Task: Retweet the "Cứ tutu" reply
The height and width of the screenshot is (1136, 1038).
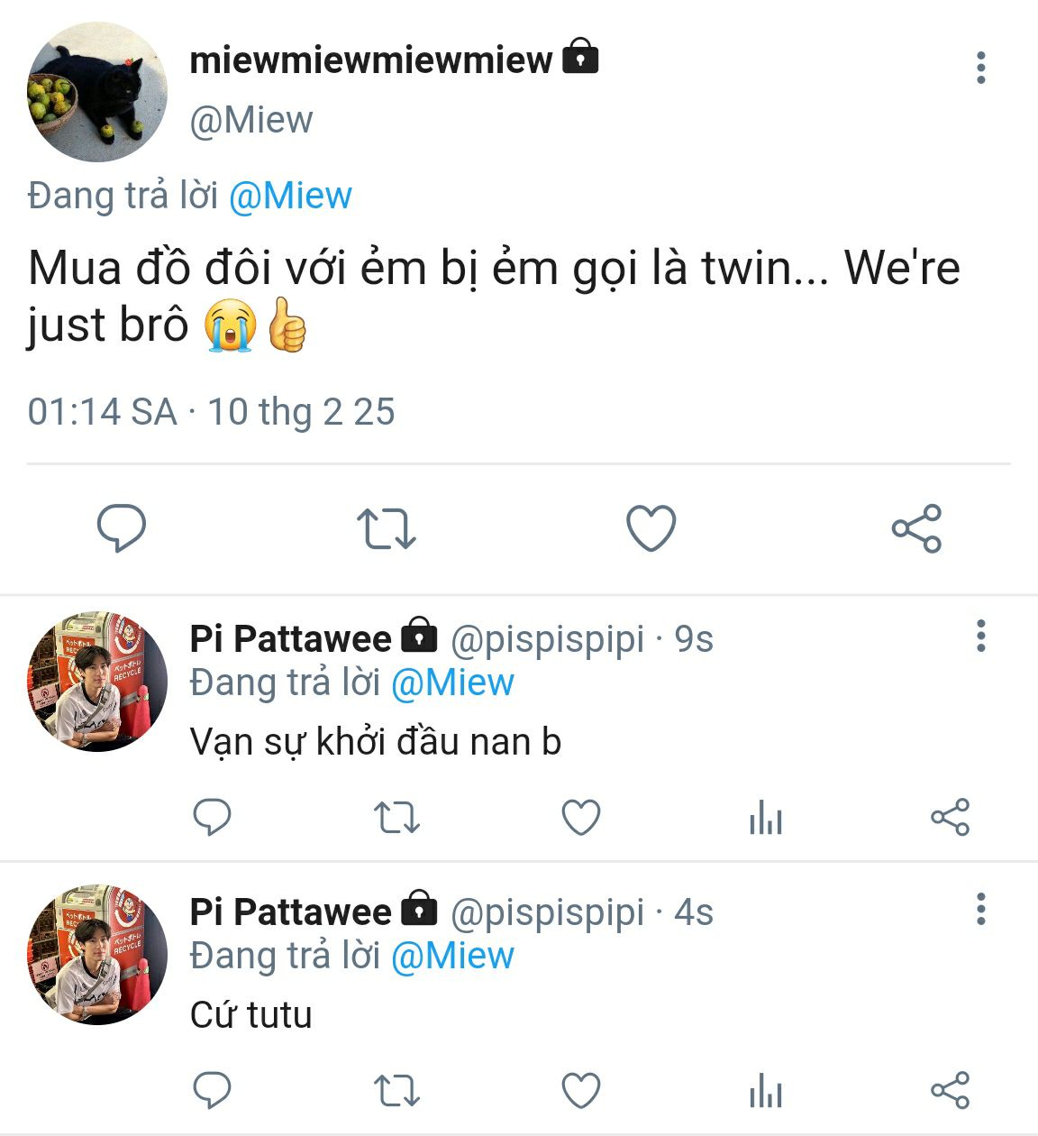Action: coord(396,1091)
